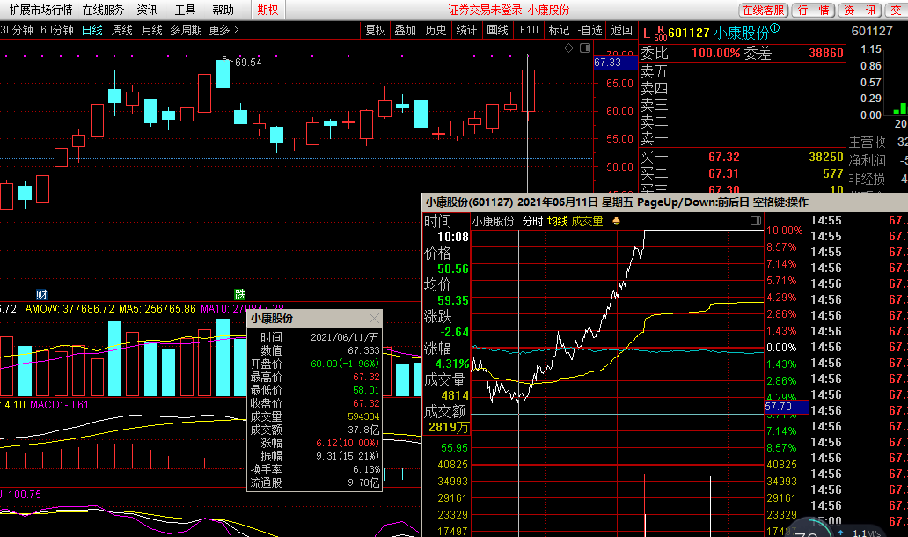The height and width of the screenshot is (537, 908).
Task: Open the 在线服务 menu
Action: [103, 10]
